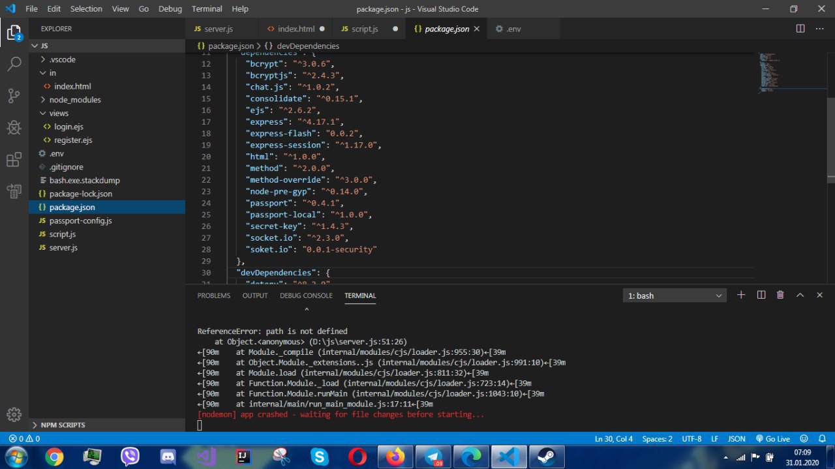Click Ln 30, Col 4 in status bar
Image resolution: width=835 pixels, height=469 pixels.
point(614,439)
